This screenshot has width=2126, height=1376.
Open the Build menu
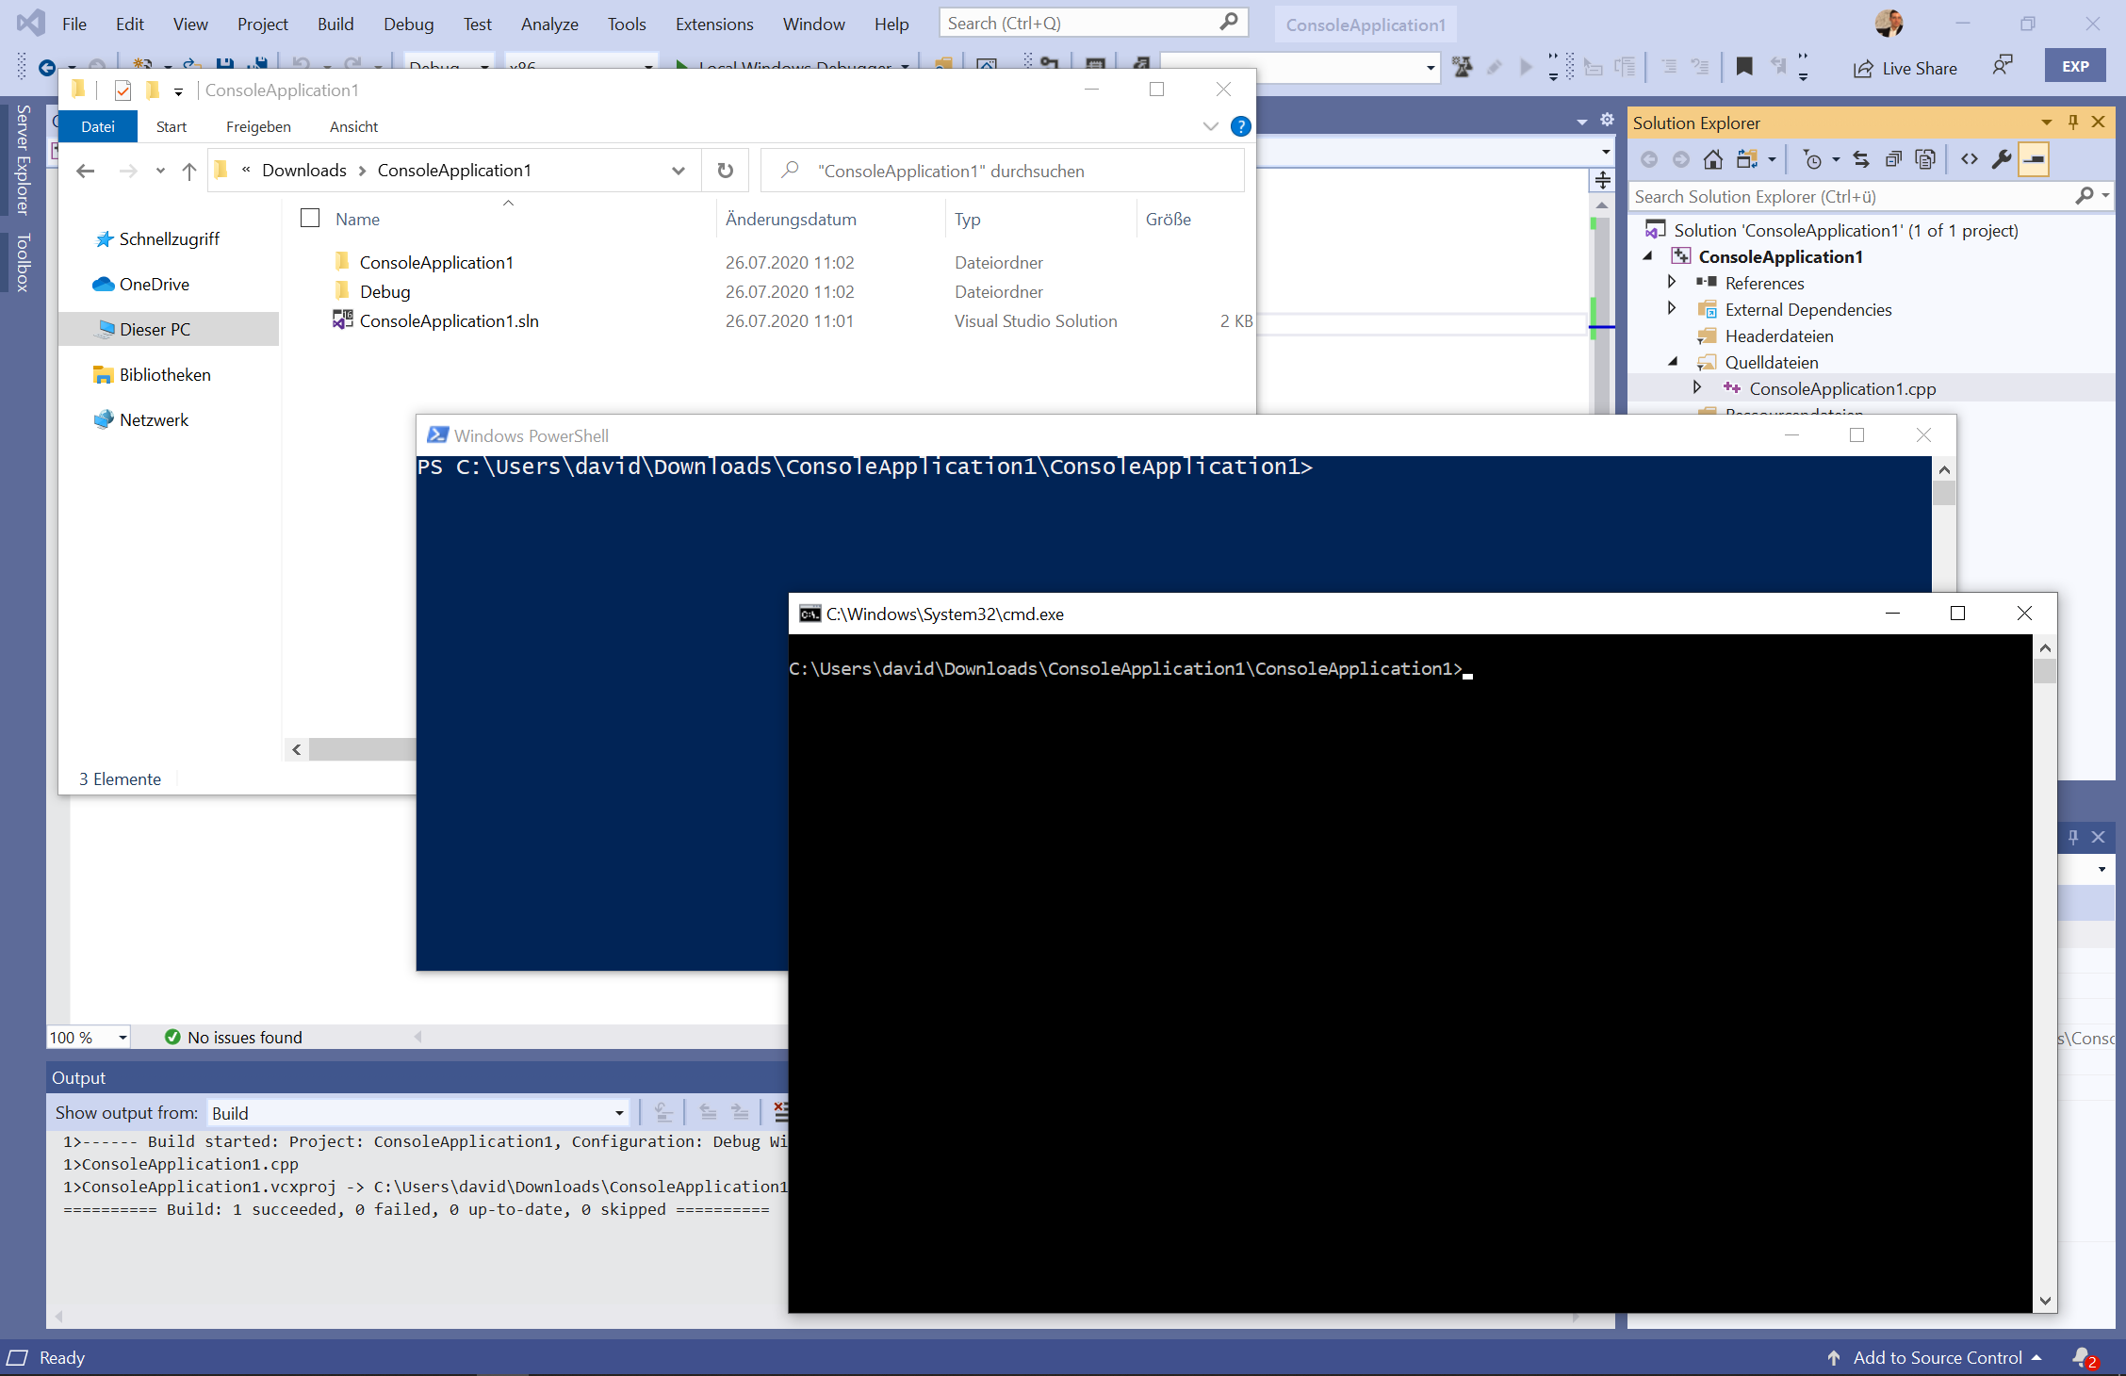[x=335, y=24]
